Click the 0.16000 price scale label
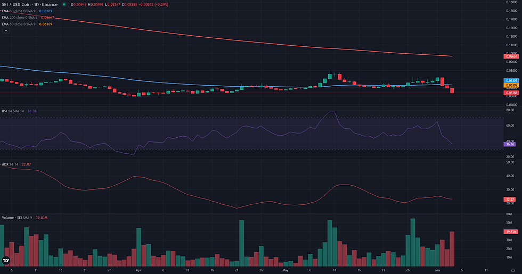Image resolution: width=522 pixels, height=274 pixels. 512,2
